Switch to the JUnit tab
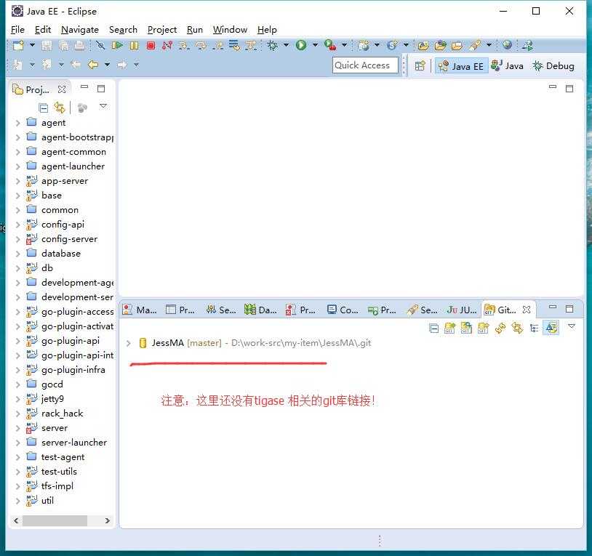The height and width of the screenshot is (556, 592). pyautogui.click(x=462, y=310)
